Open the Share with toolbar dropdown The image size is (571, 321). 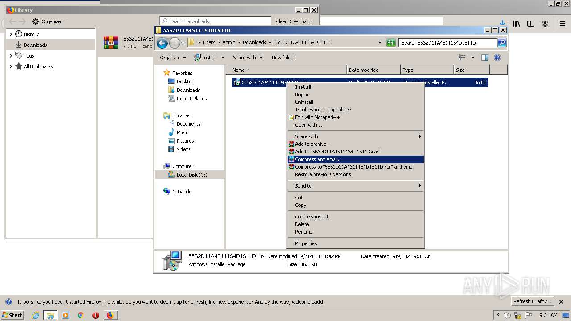[248, 58]
